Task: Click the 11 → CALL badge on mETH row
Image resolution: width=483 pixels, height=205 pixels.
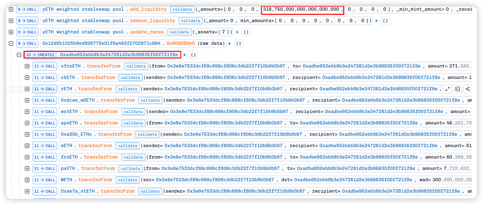Action: point(44,146)
